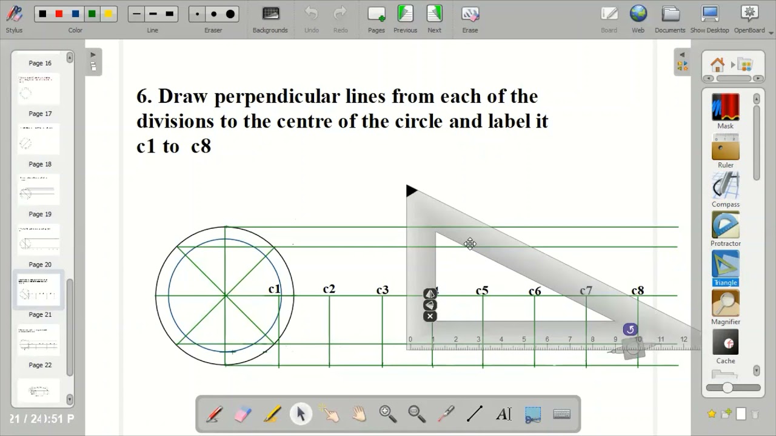Select the medium line width
The width and height of the screenshot is (776, 436).
click(x=153, y=14)
